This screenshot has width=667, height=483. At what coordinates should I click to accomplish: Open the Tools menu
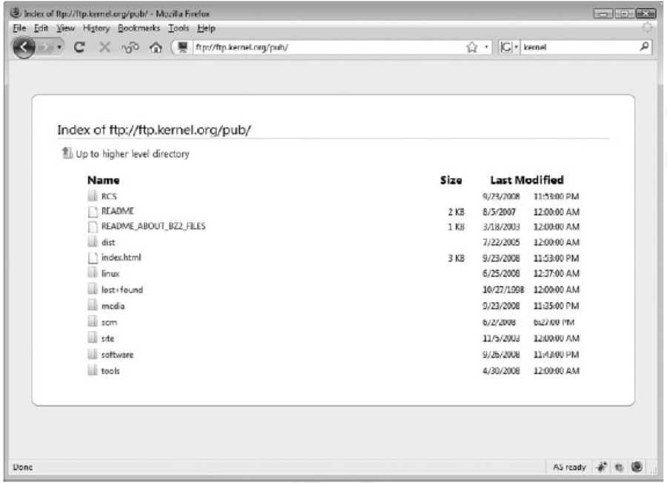coord(178,28)
